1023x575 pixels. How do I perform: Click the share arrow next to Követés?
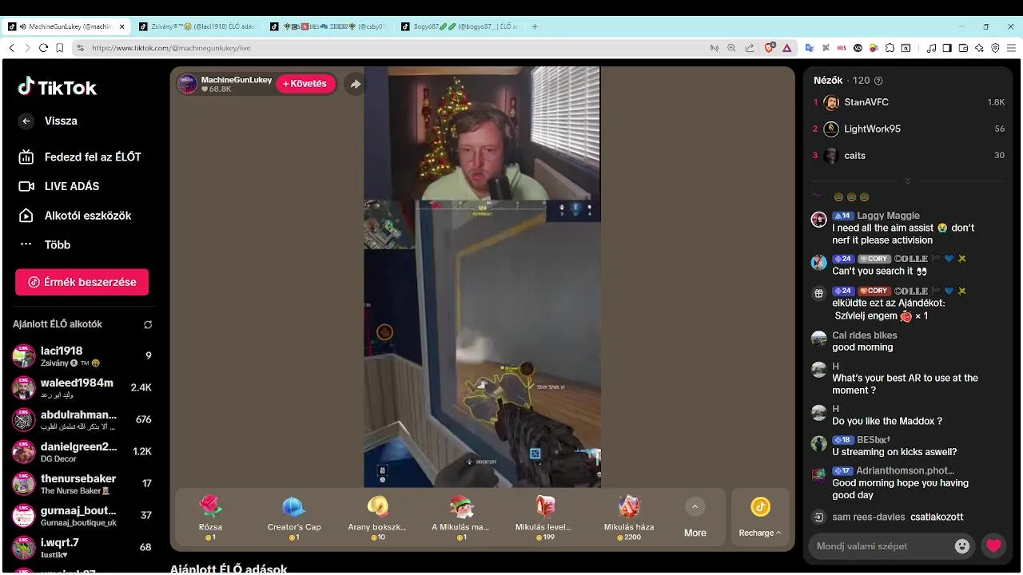click(x=355, y=84)
